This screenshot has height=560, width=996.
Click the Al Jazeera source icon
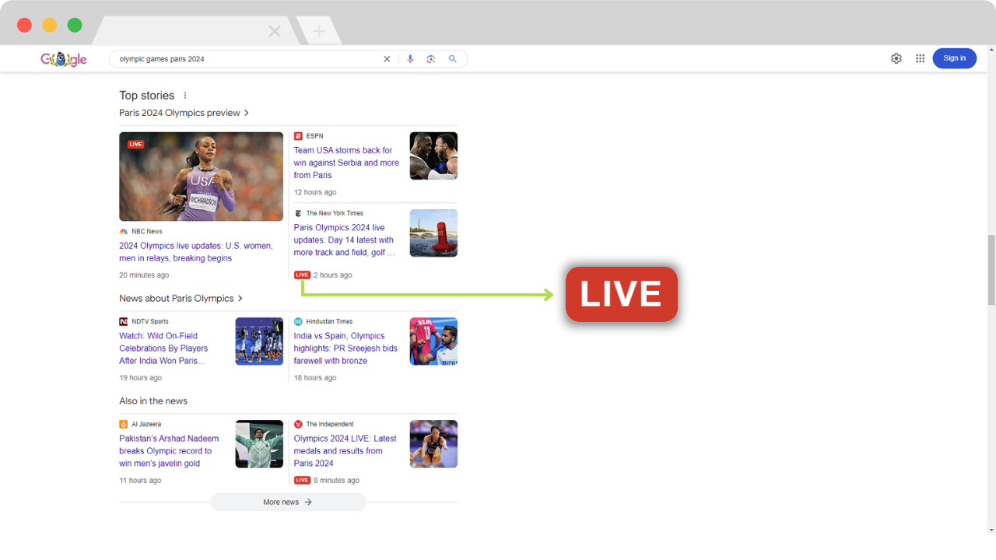coord(124,425)
